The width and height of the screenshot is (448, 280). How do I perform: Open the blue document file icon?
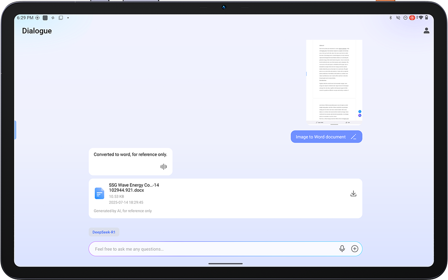point(99,193)
